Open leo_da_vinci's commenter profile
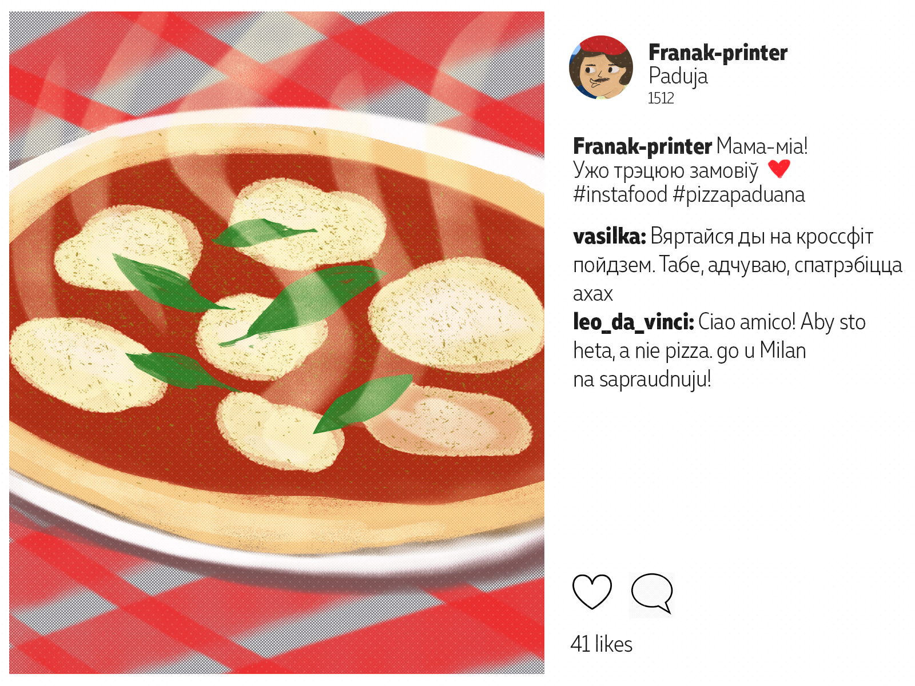915x686 pixels. pyautogui.click(x=634, y=322)
